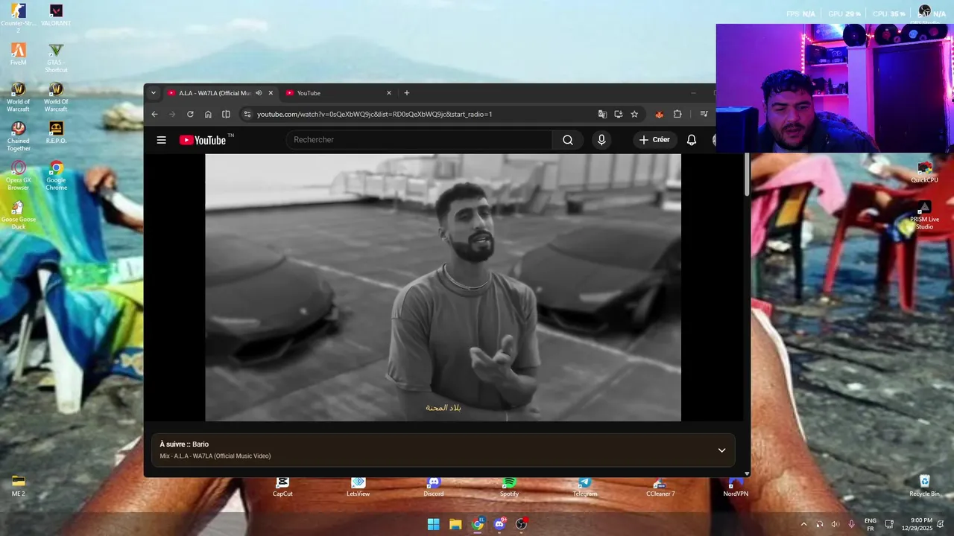Open YouTube notifications bell
The height and width of the screenshot is (536, 954).
click(692, 140)
